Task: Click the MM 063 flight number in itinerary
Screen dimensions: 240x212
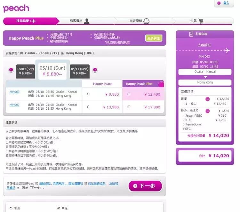Action: pos(204,57)
